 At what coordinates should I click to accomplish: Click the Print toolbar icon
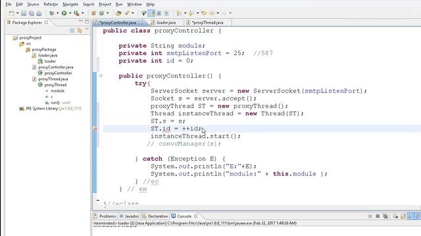[39, 13]
